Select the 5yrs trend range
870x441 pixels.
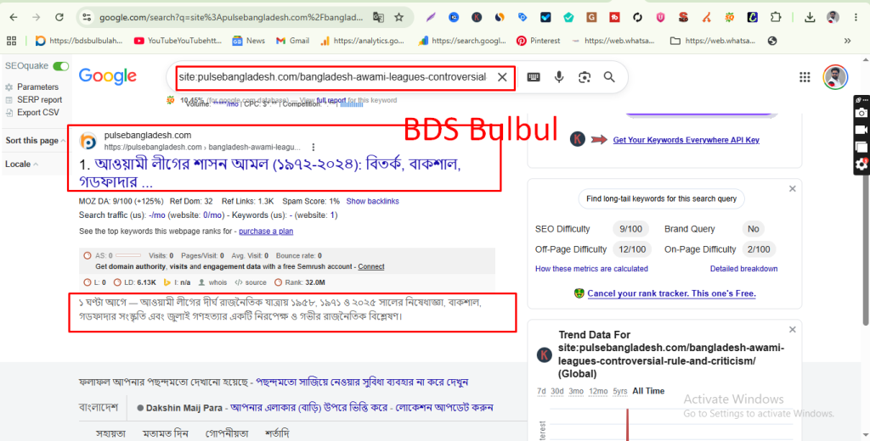tap(619, 391)
